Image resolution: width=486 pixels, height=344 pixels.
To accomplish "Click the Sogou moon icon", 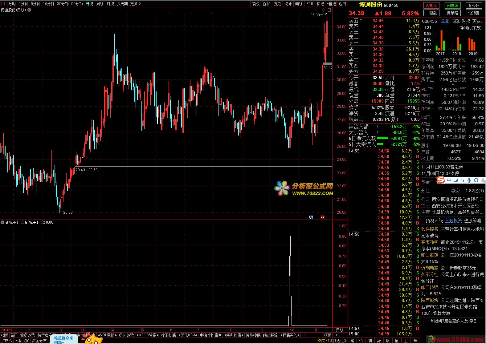I will click(x=456, y=180).
